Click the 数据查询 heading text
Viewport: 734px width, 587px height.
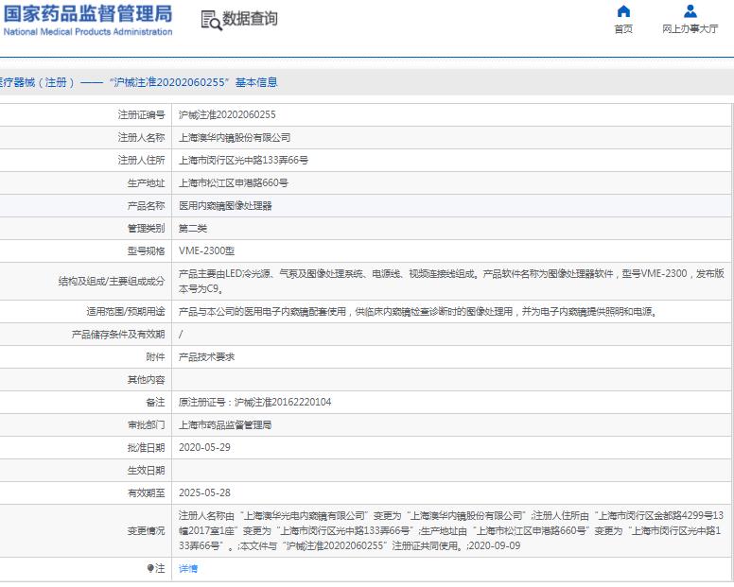pos(250,19)
